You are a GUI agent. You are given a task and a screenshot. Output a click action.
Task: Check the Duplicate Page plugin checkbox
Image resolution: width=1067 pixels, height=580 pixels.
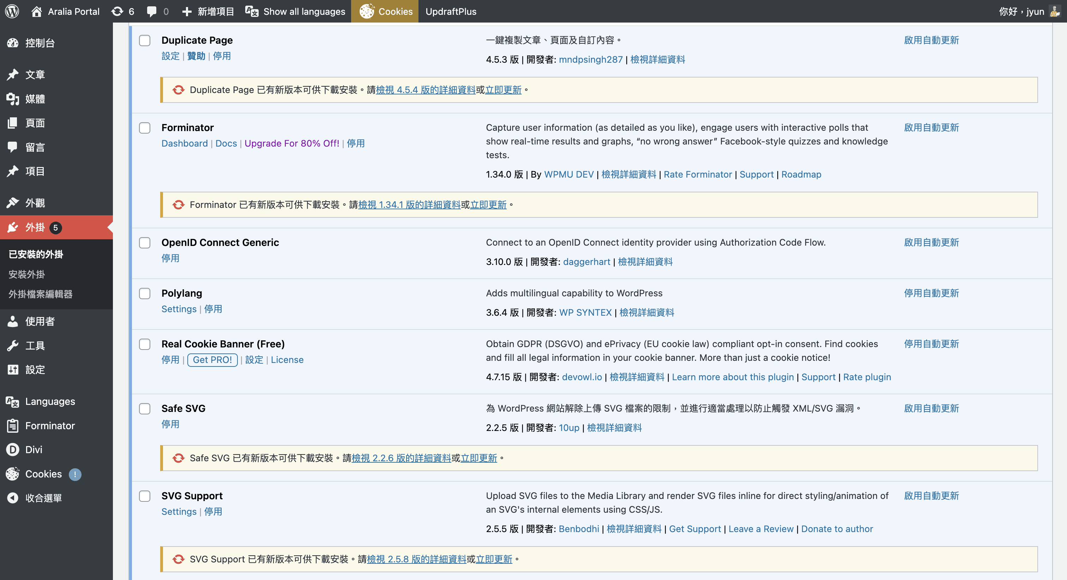click(145, 41)
